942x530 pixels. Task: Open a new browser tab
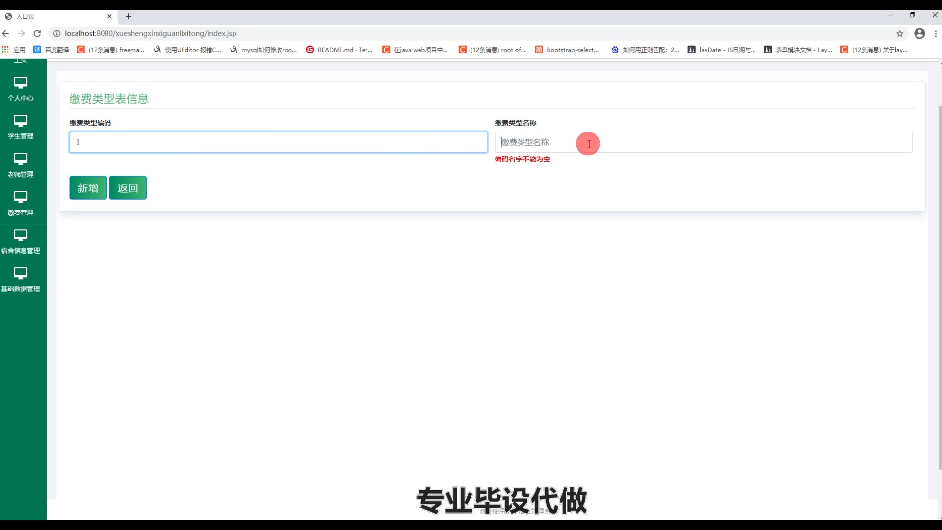(129, 16)
